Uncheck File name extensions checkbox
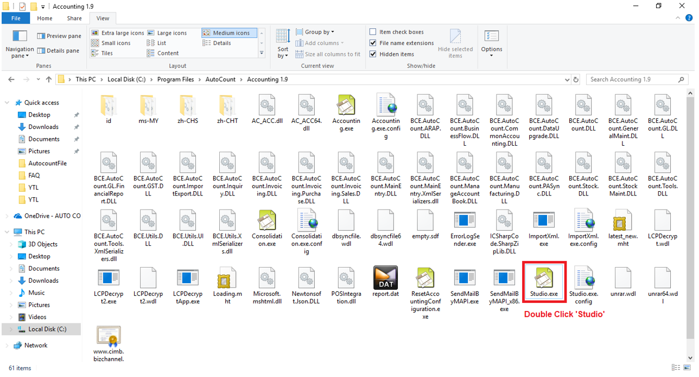 pos(373,43)
